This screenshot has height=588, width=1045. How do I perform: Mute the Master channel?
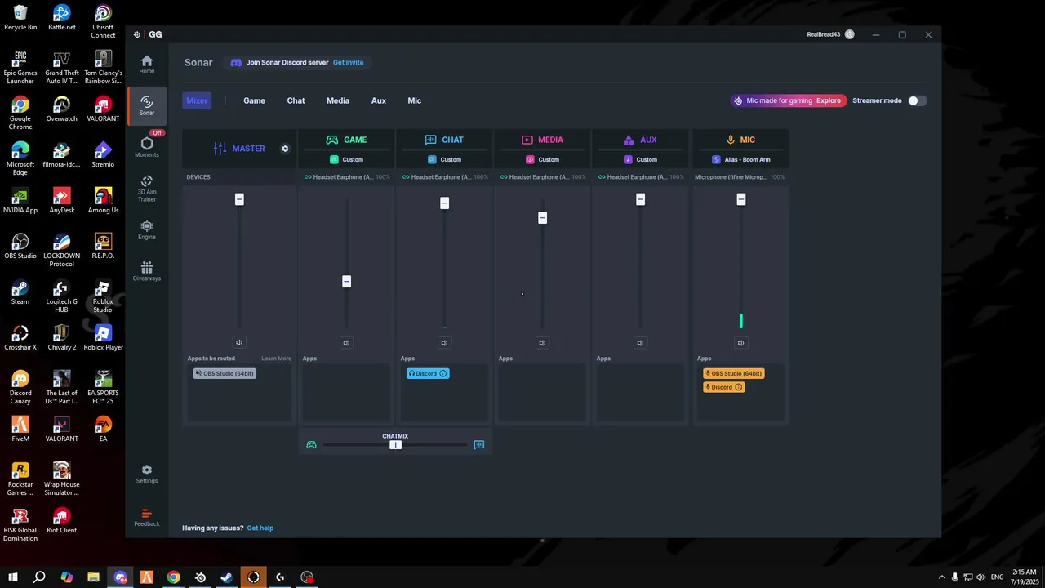239,343
